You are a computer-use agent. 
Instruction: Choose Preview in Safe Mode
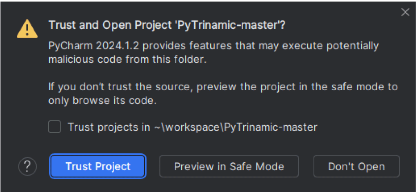click(x=229, y=166)
